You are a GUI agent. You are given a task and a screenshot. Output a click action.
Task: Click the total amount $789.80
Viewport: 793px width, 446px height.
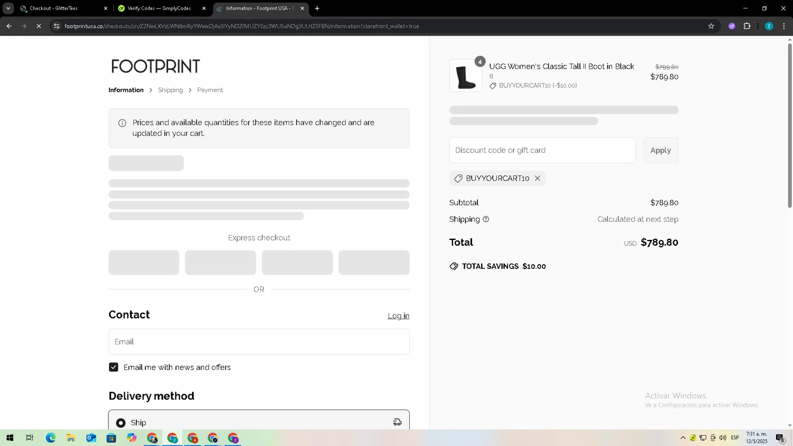pos(659,243)
